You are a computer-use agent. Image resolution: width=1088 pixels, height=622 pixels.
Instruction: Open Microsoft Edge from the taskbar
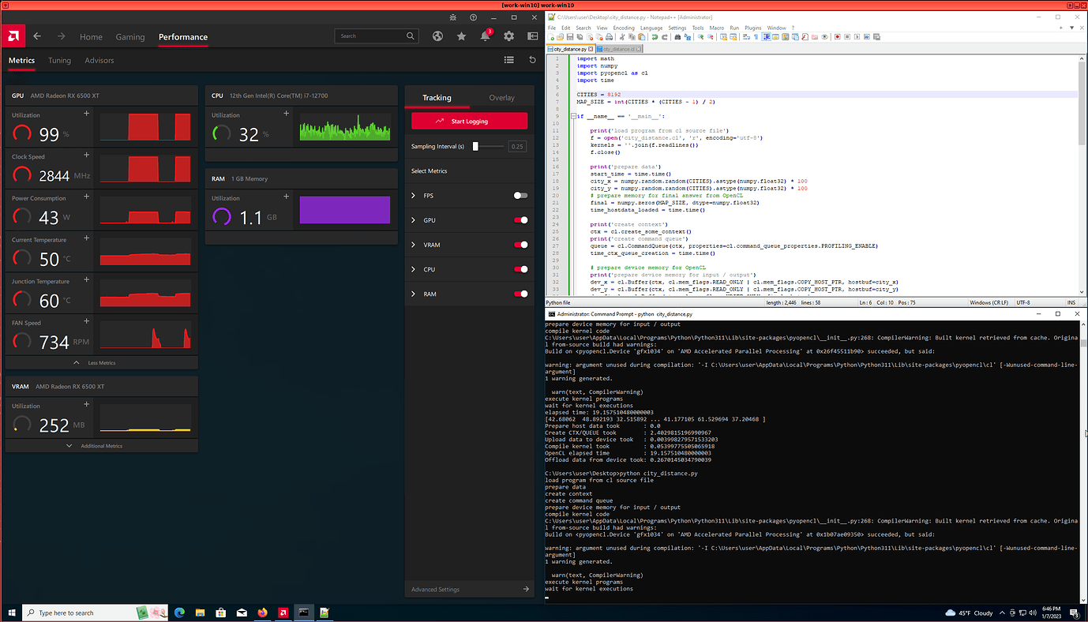tap(179, 613)
